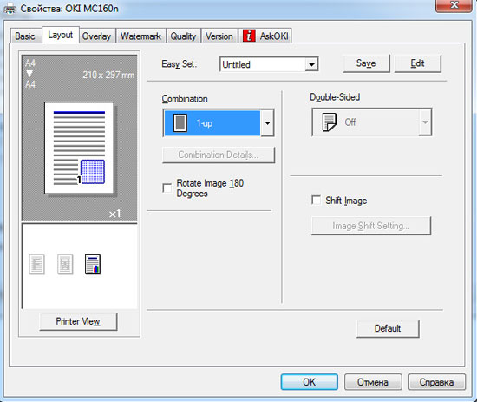Open the Easy Set dropdown arrow
477x402 pixels.
(x=311, y=64)
